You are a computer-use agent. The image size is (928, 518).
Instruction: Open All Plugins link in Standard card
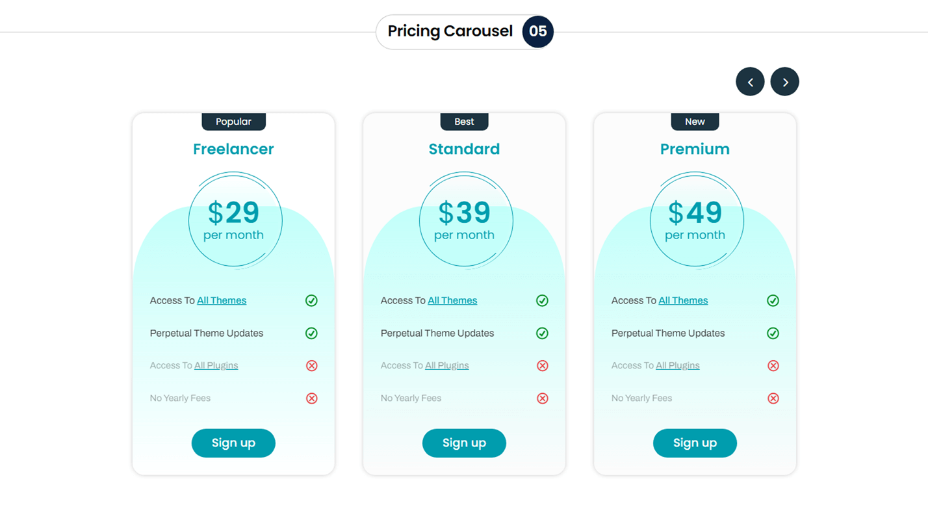coord(446,366)
